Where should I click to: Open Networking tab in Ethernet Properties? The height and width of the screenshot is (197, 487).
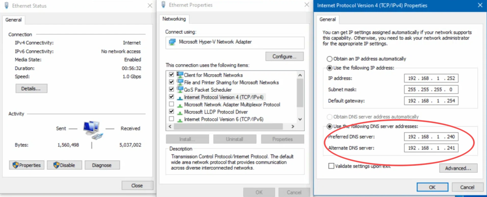click(x=174, y=19)
